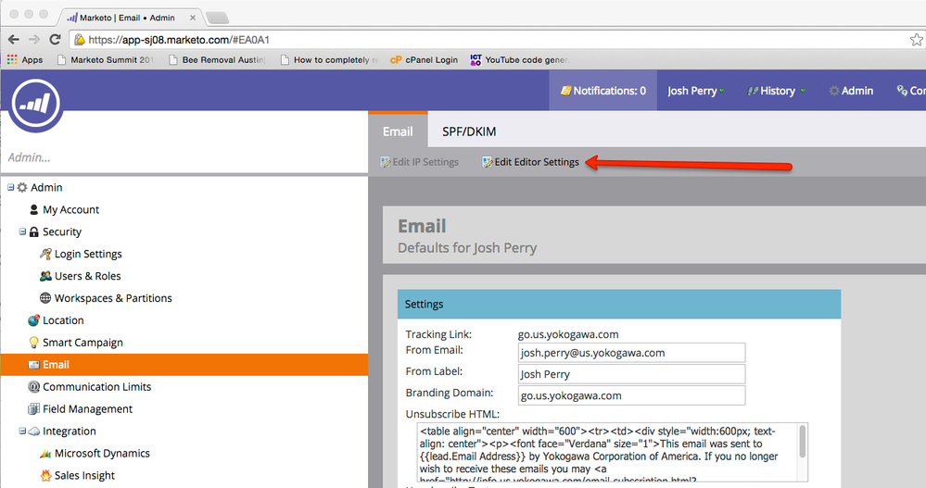Click the Field Management icon
The width and height of the screenshot is (926, 488).
(33, 409)
